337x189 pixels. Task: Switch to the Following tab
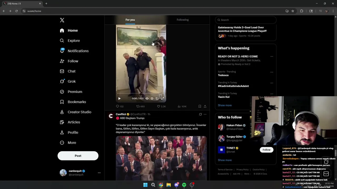click(183, 20)
